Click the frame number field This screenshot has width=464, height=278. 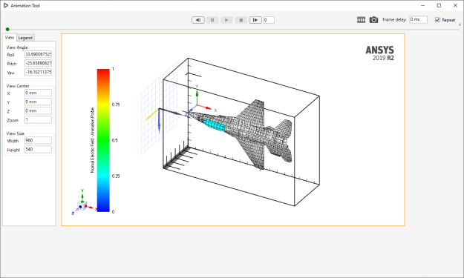269,20
